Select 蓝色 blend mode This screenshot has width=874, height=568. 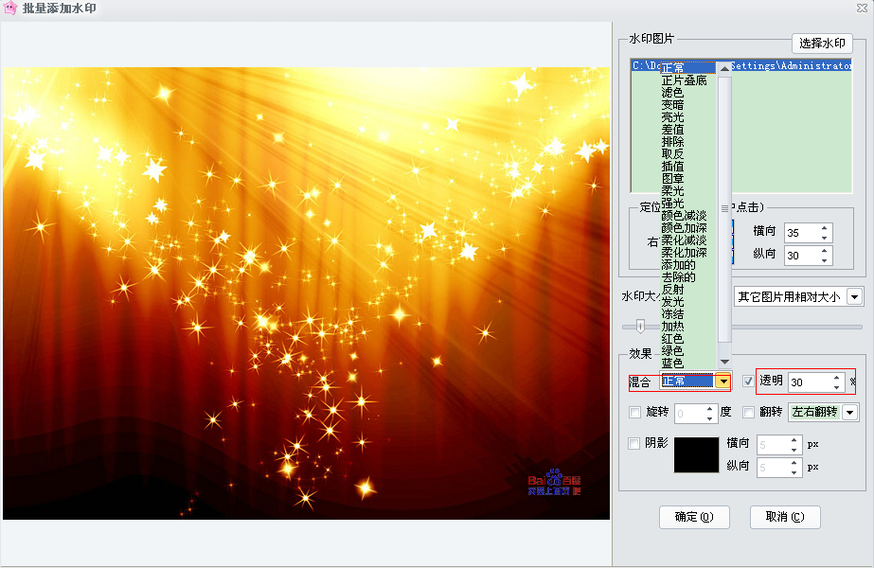pos(672,363)
